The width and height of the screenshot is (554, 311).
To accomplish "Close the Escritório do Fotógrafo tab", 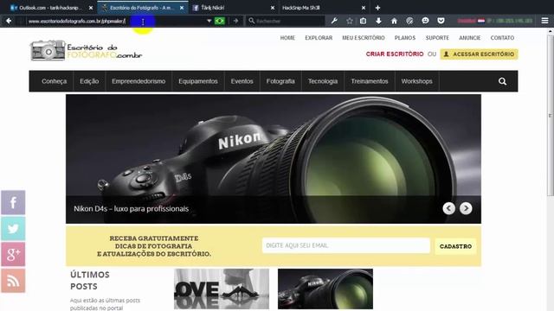I will pos(182,8).
